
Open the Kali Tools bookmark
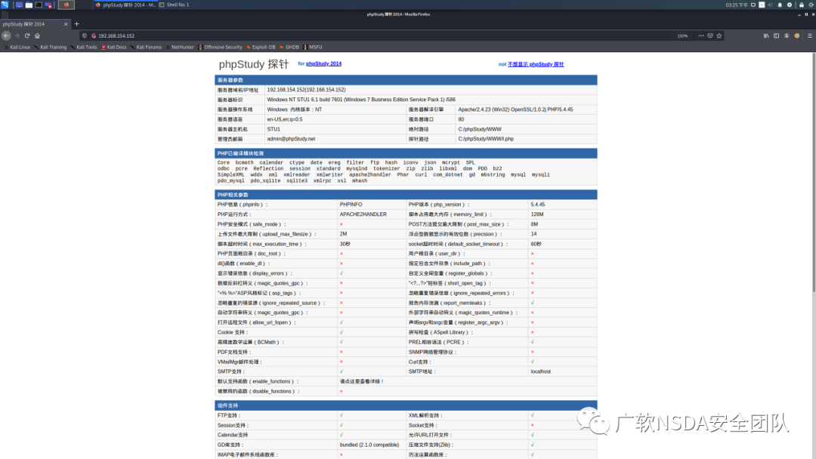[84, 48]
